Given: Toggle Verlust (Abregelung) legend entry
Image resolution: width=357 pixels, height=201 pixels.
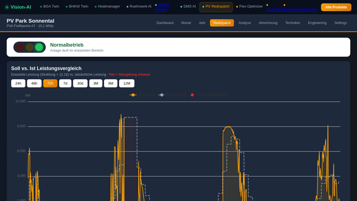Looking at the screenshot, I should [x=209, y=95].
